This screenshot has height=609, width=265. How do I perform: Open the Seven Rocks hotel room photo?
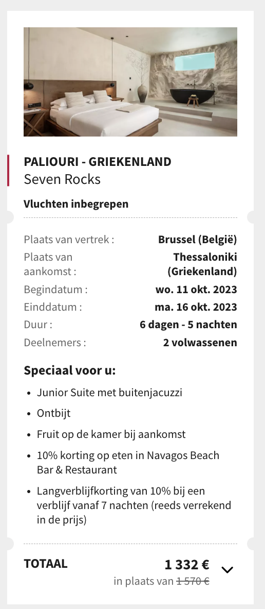(x=130, y=82)
